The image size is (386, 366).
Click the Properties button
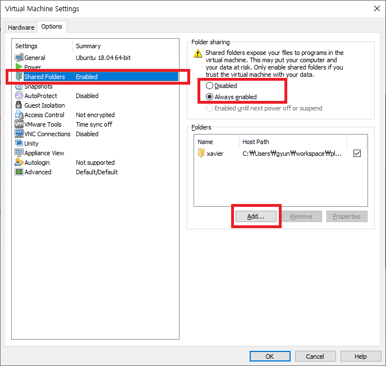click(x=347, y=216)
